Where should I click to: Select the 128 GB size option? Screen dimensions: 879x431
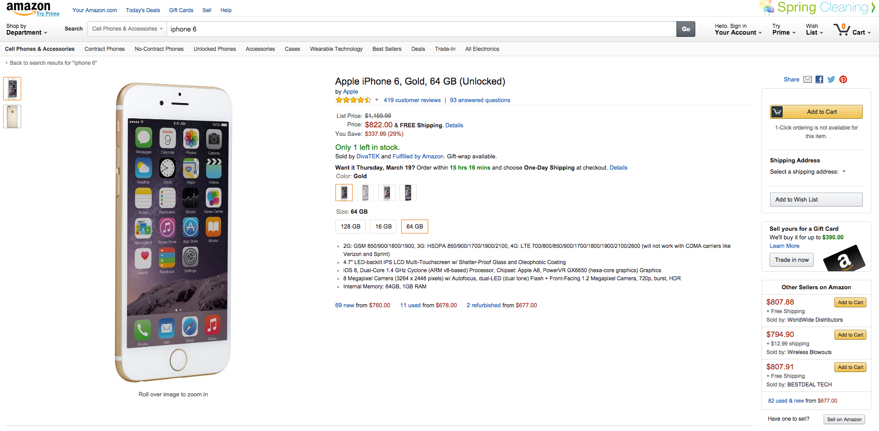tap(350, 227)
